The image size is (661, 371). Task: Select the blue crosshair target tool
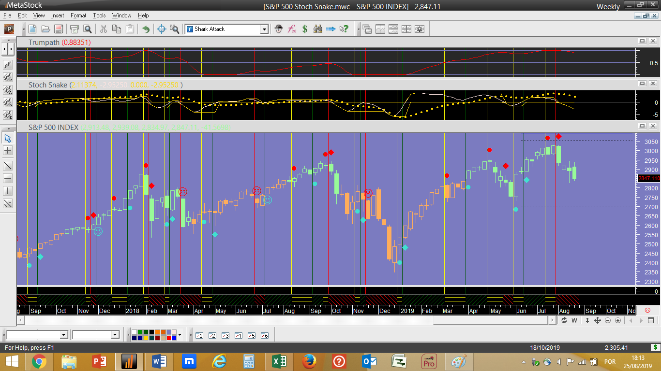(162, 29)
